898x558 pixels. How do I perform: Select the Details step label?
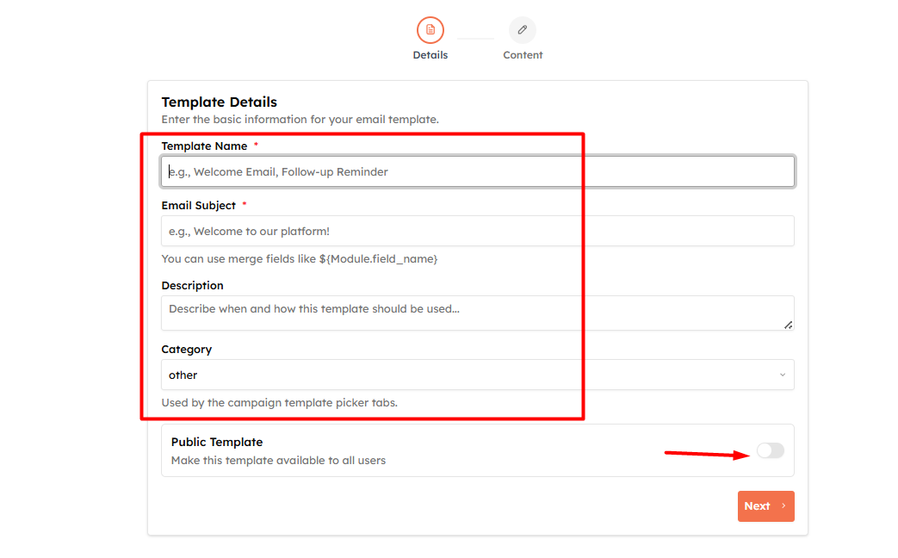pyautogui.click(x=430, y=55)
